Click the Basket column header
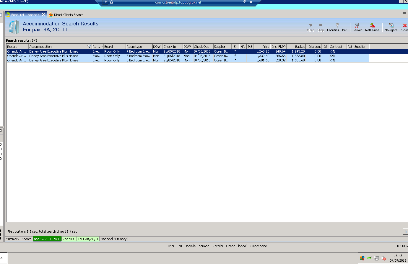 (296, 47)
